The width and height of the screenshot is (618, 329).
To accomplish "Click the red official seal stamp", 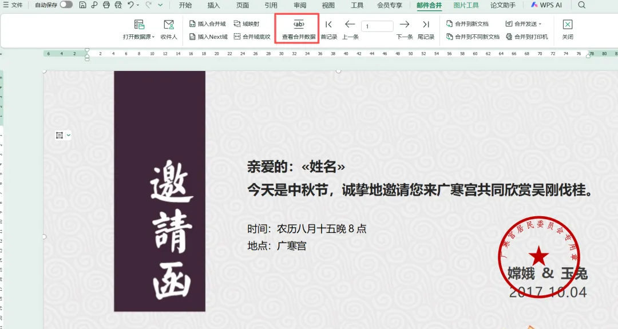I will coord(538,256).
